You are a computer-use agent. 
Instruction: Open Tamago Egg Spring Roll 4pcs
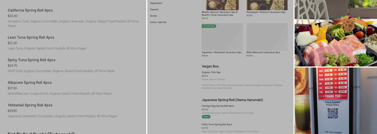tap(218, 106)
